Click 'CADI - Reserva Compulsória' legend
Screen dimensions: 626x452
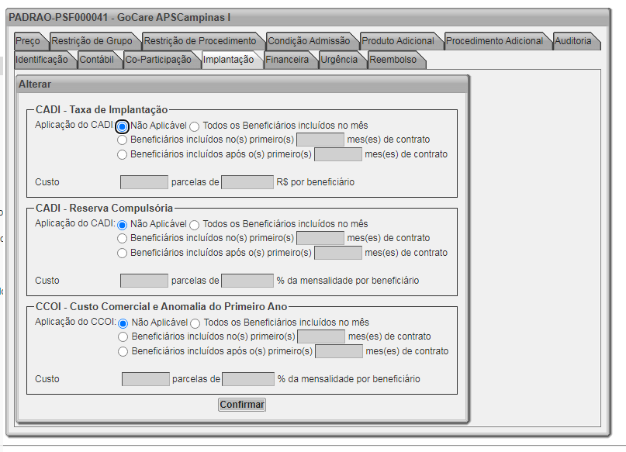pos(104,208)
